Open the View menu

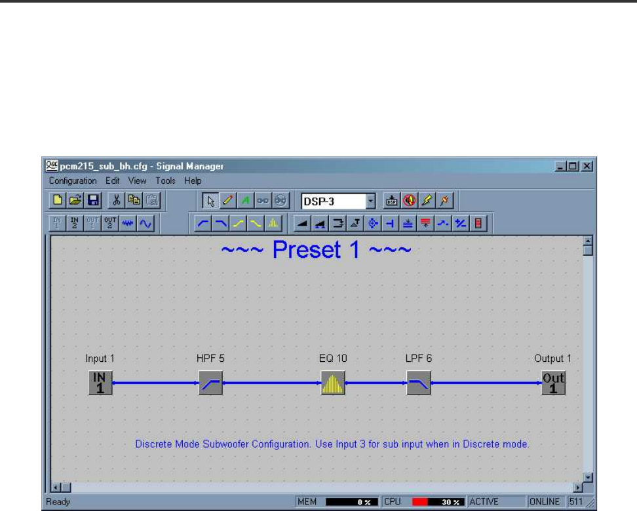coord(138,181)
